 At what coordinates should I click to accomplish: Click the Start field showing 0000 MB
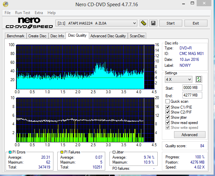coord(192,88)
